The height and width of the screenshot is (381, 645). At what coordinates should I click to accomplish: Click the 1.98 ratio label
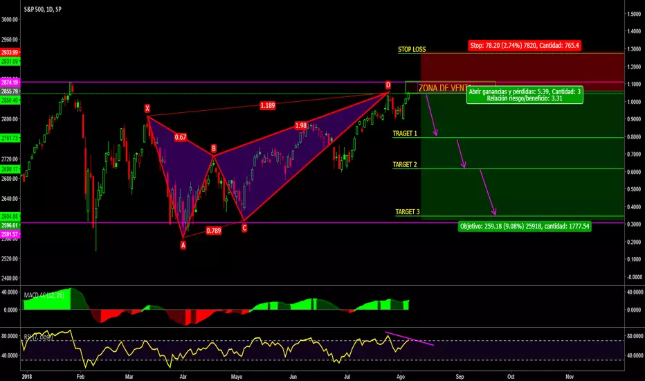pyautogui.click(x=300, y=125)
